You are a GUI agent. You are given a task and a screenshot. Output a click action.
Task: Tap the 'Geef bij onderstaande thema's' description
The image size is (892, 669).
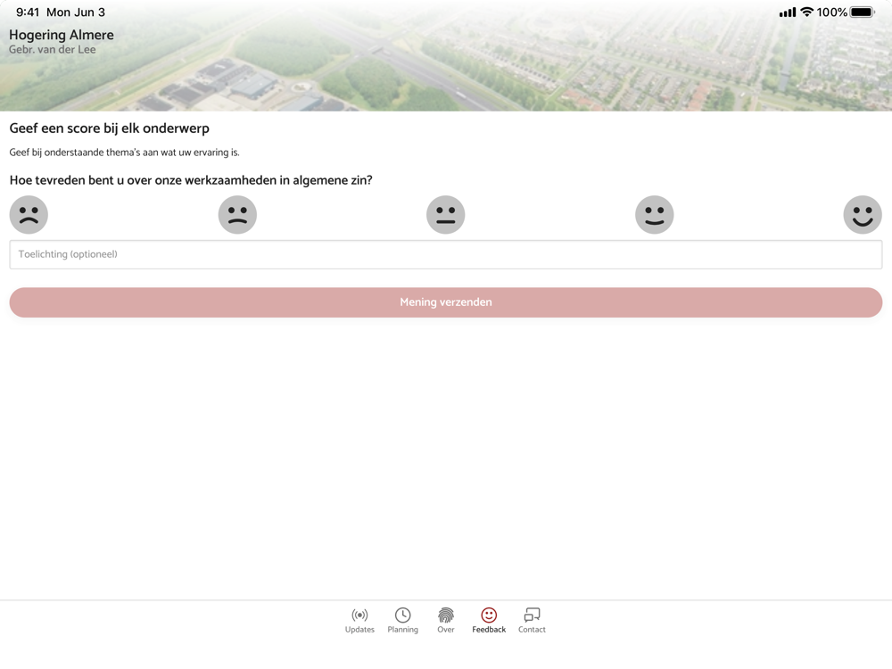coord(125,153)
